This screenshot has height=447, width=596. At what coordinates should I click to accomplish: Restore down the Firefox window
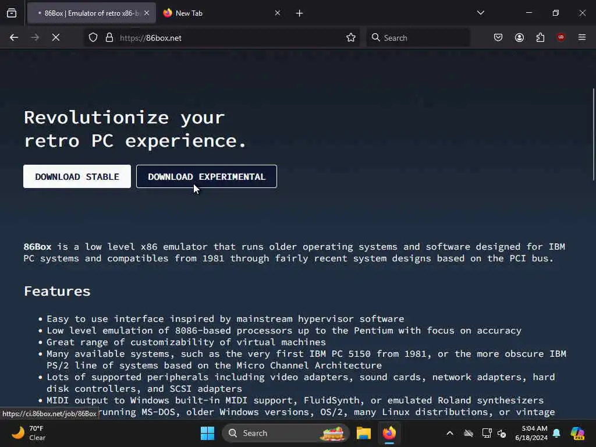coord(556,13)
